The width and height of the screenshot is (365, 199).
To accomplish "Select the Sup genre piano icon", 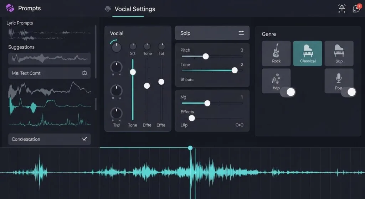I will click(339, 53).
